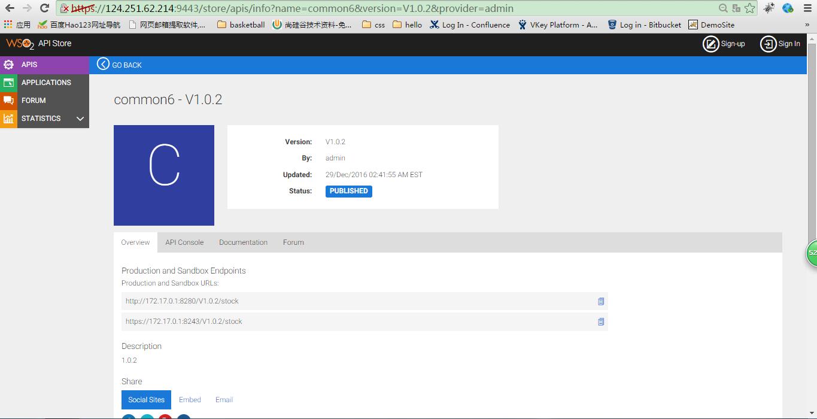
Task: Open the APIS sidebar menu
Action: click(44, 65)
